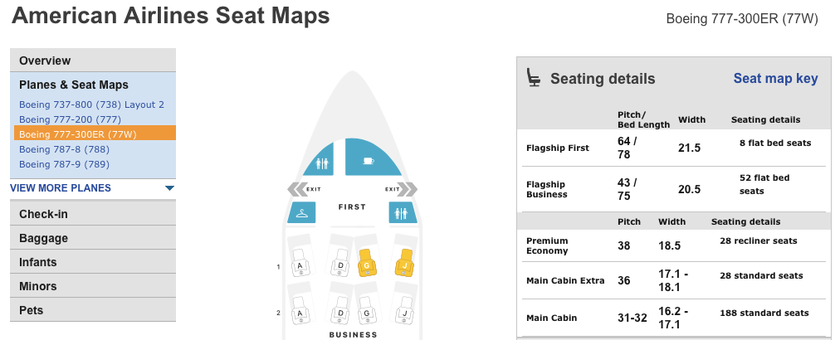Click the front lavatory icon at nose
840x340 pixels.
coord(320,159)
